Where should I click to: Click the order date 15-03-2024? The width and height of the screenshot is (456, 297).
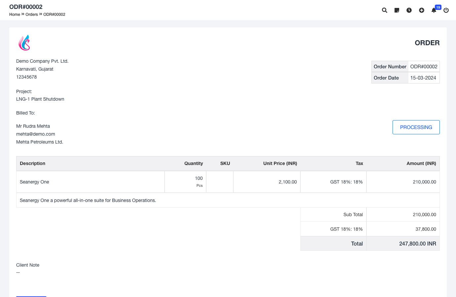[x=423, y=78]
